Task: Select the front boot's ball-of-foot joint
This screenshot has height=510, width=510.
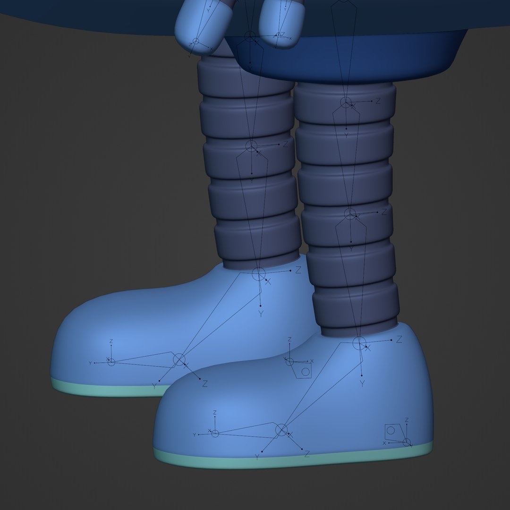Action: tap(281, 430)
